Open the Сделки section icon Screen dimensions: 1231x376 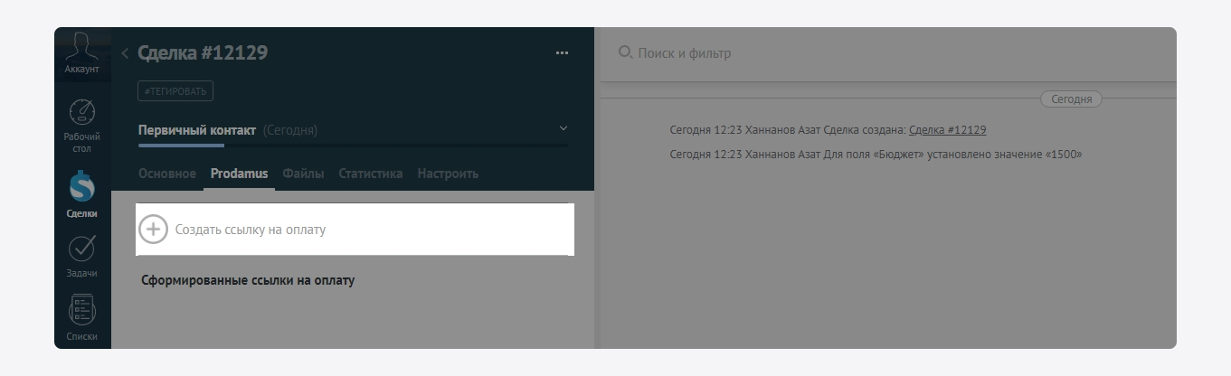(82, 187)
